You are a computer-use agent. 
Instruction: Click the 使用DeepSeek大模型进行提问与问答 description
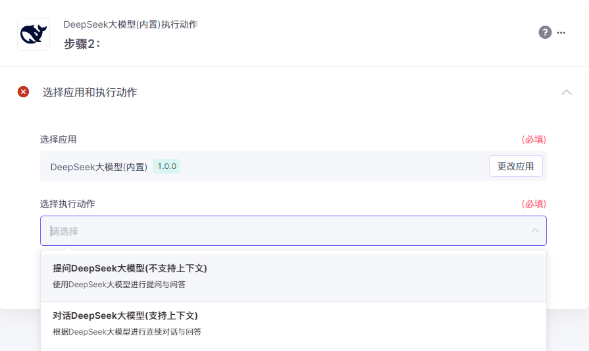pyautogui.click(x=119, y=284)
